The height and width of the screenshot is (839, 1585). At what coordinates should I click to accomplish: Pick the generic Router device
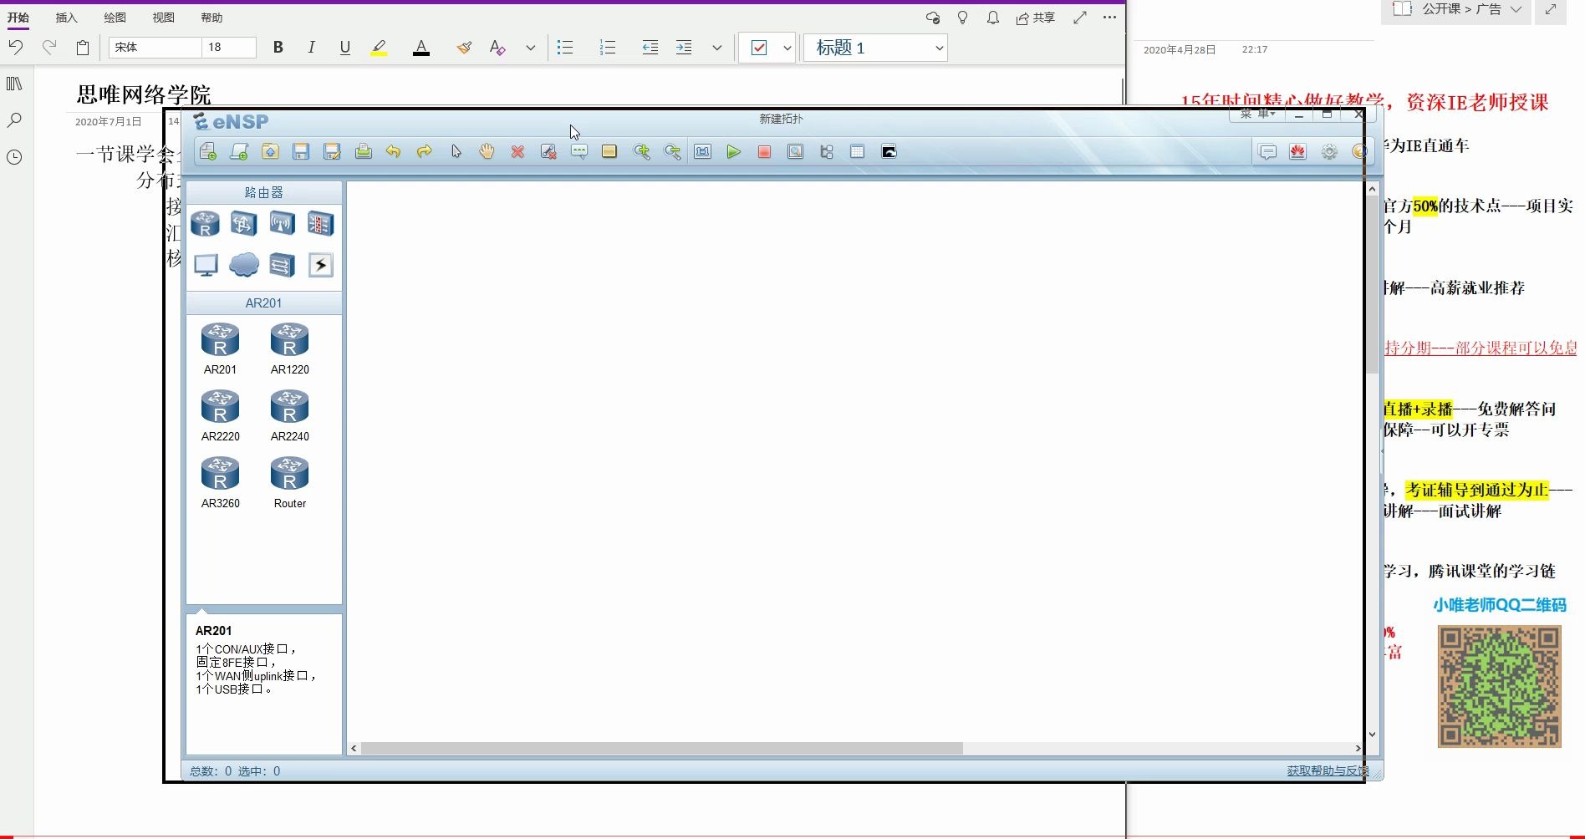290,481
